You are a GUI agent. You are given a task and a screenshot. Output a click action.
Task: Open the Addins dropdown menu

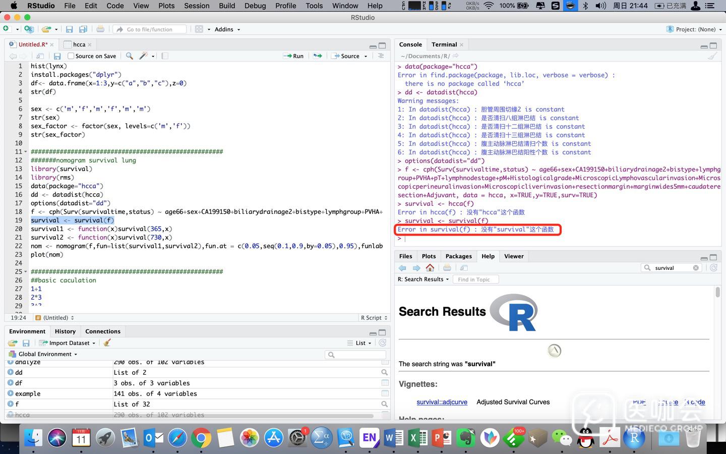[227, 29]
